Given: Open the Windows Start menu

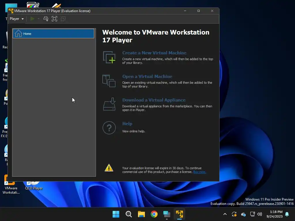Looking at the screenshot, I should pyautogui.click(x=116, y=214).
